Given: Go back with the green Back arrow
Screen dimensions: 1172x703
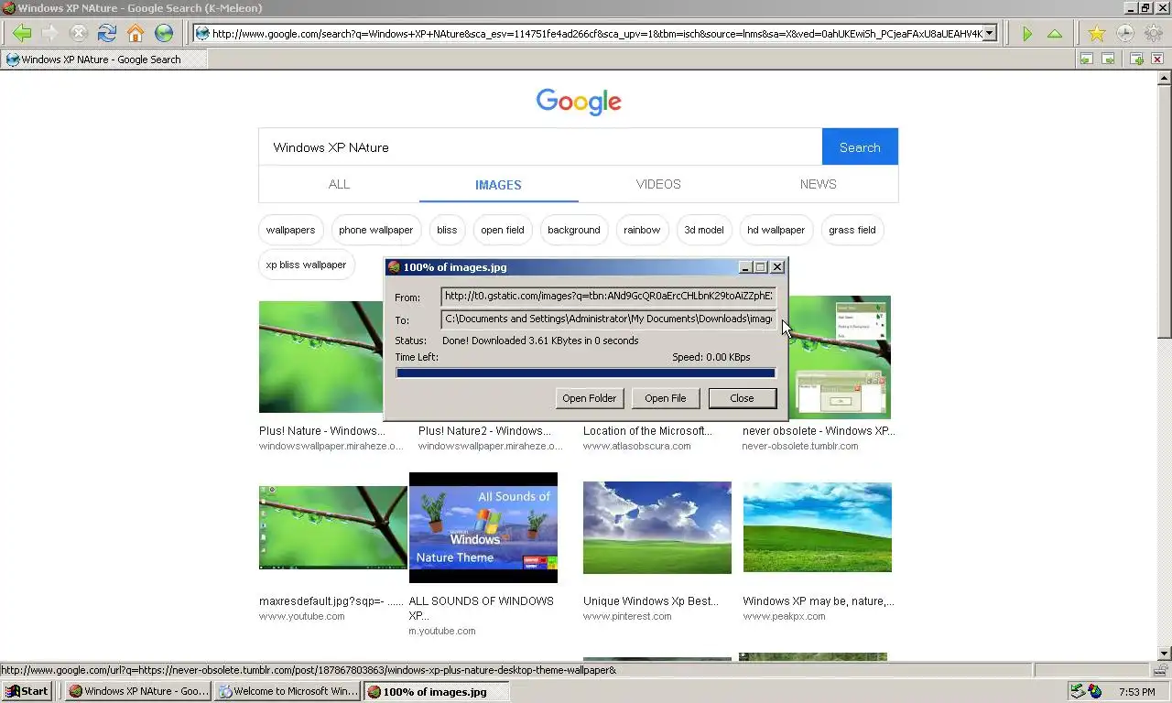Looking at the screenshot, I should 22,34.
